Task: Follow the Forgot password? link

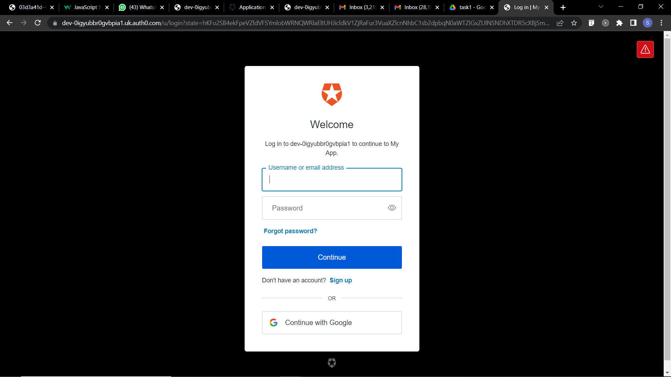Action: tap(290, 231)
